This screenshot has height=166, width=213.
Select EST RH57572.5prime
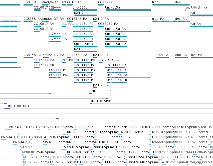point(36,162)
